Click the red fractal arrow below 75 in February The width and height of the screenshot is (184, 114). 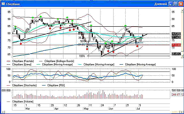(x=21, y=44)
